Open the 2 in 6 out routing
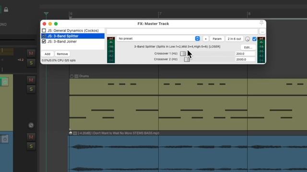This screenshot has height=172, width=307. 234,39
